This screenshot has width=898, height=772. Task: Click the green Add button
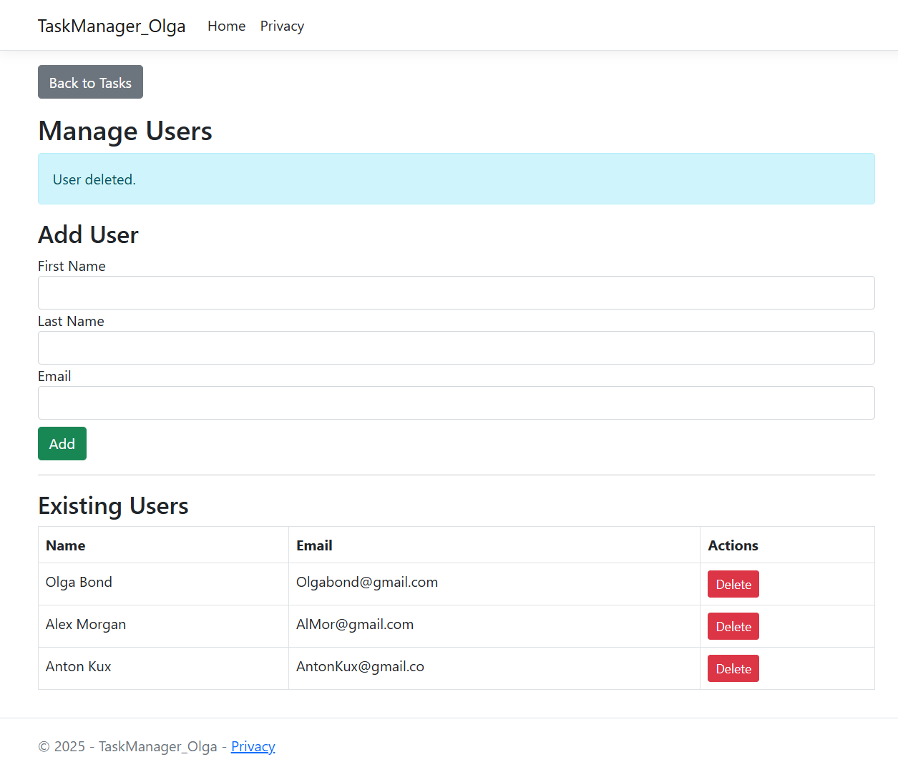[x=62, y=444]
